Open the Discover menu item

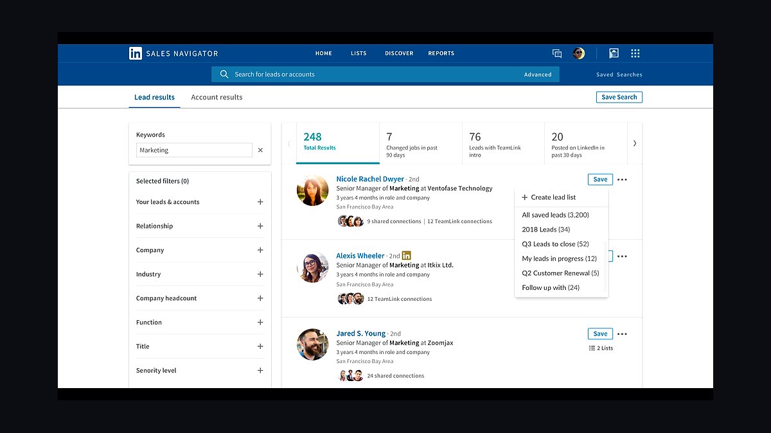pyautogui.click(x=399, y=53)
